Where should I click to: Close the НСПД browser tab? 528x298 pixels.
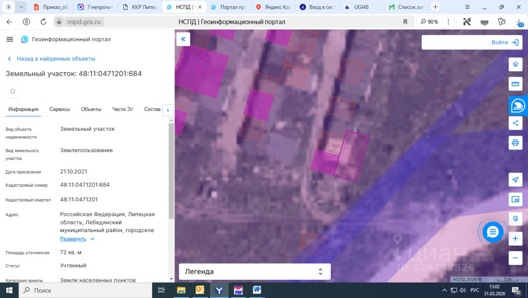pos(200,7)
